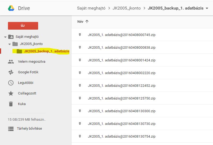Collapse the JK2005_jkonto folder arrow

(x=10, y=44)
